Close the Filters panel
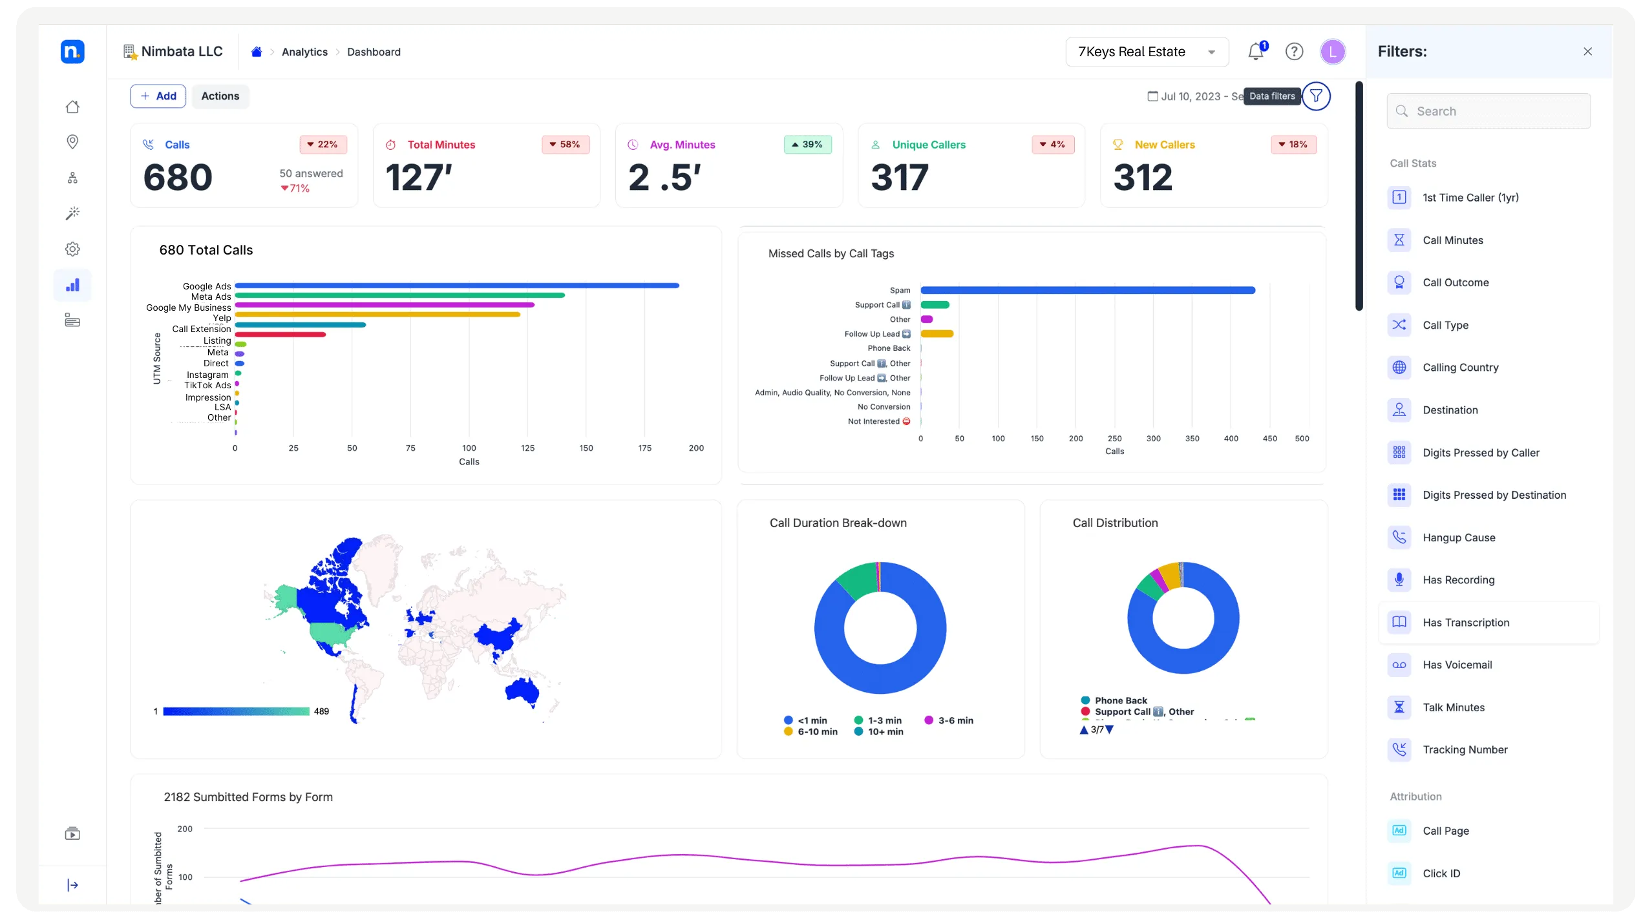The image size is (1652, 918). pyautogui.click(x=1587, y=52)
